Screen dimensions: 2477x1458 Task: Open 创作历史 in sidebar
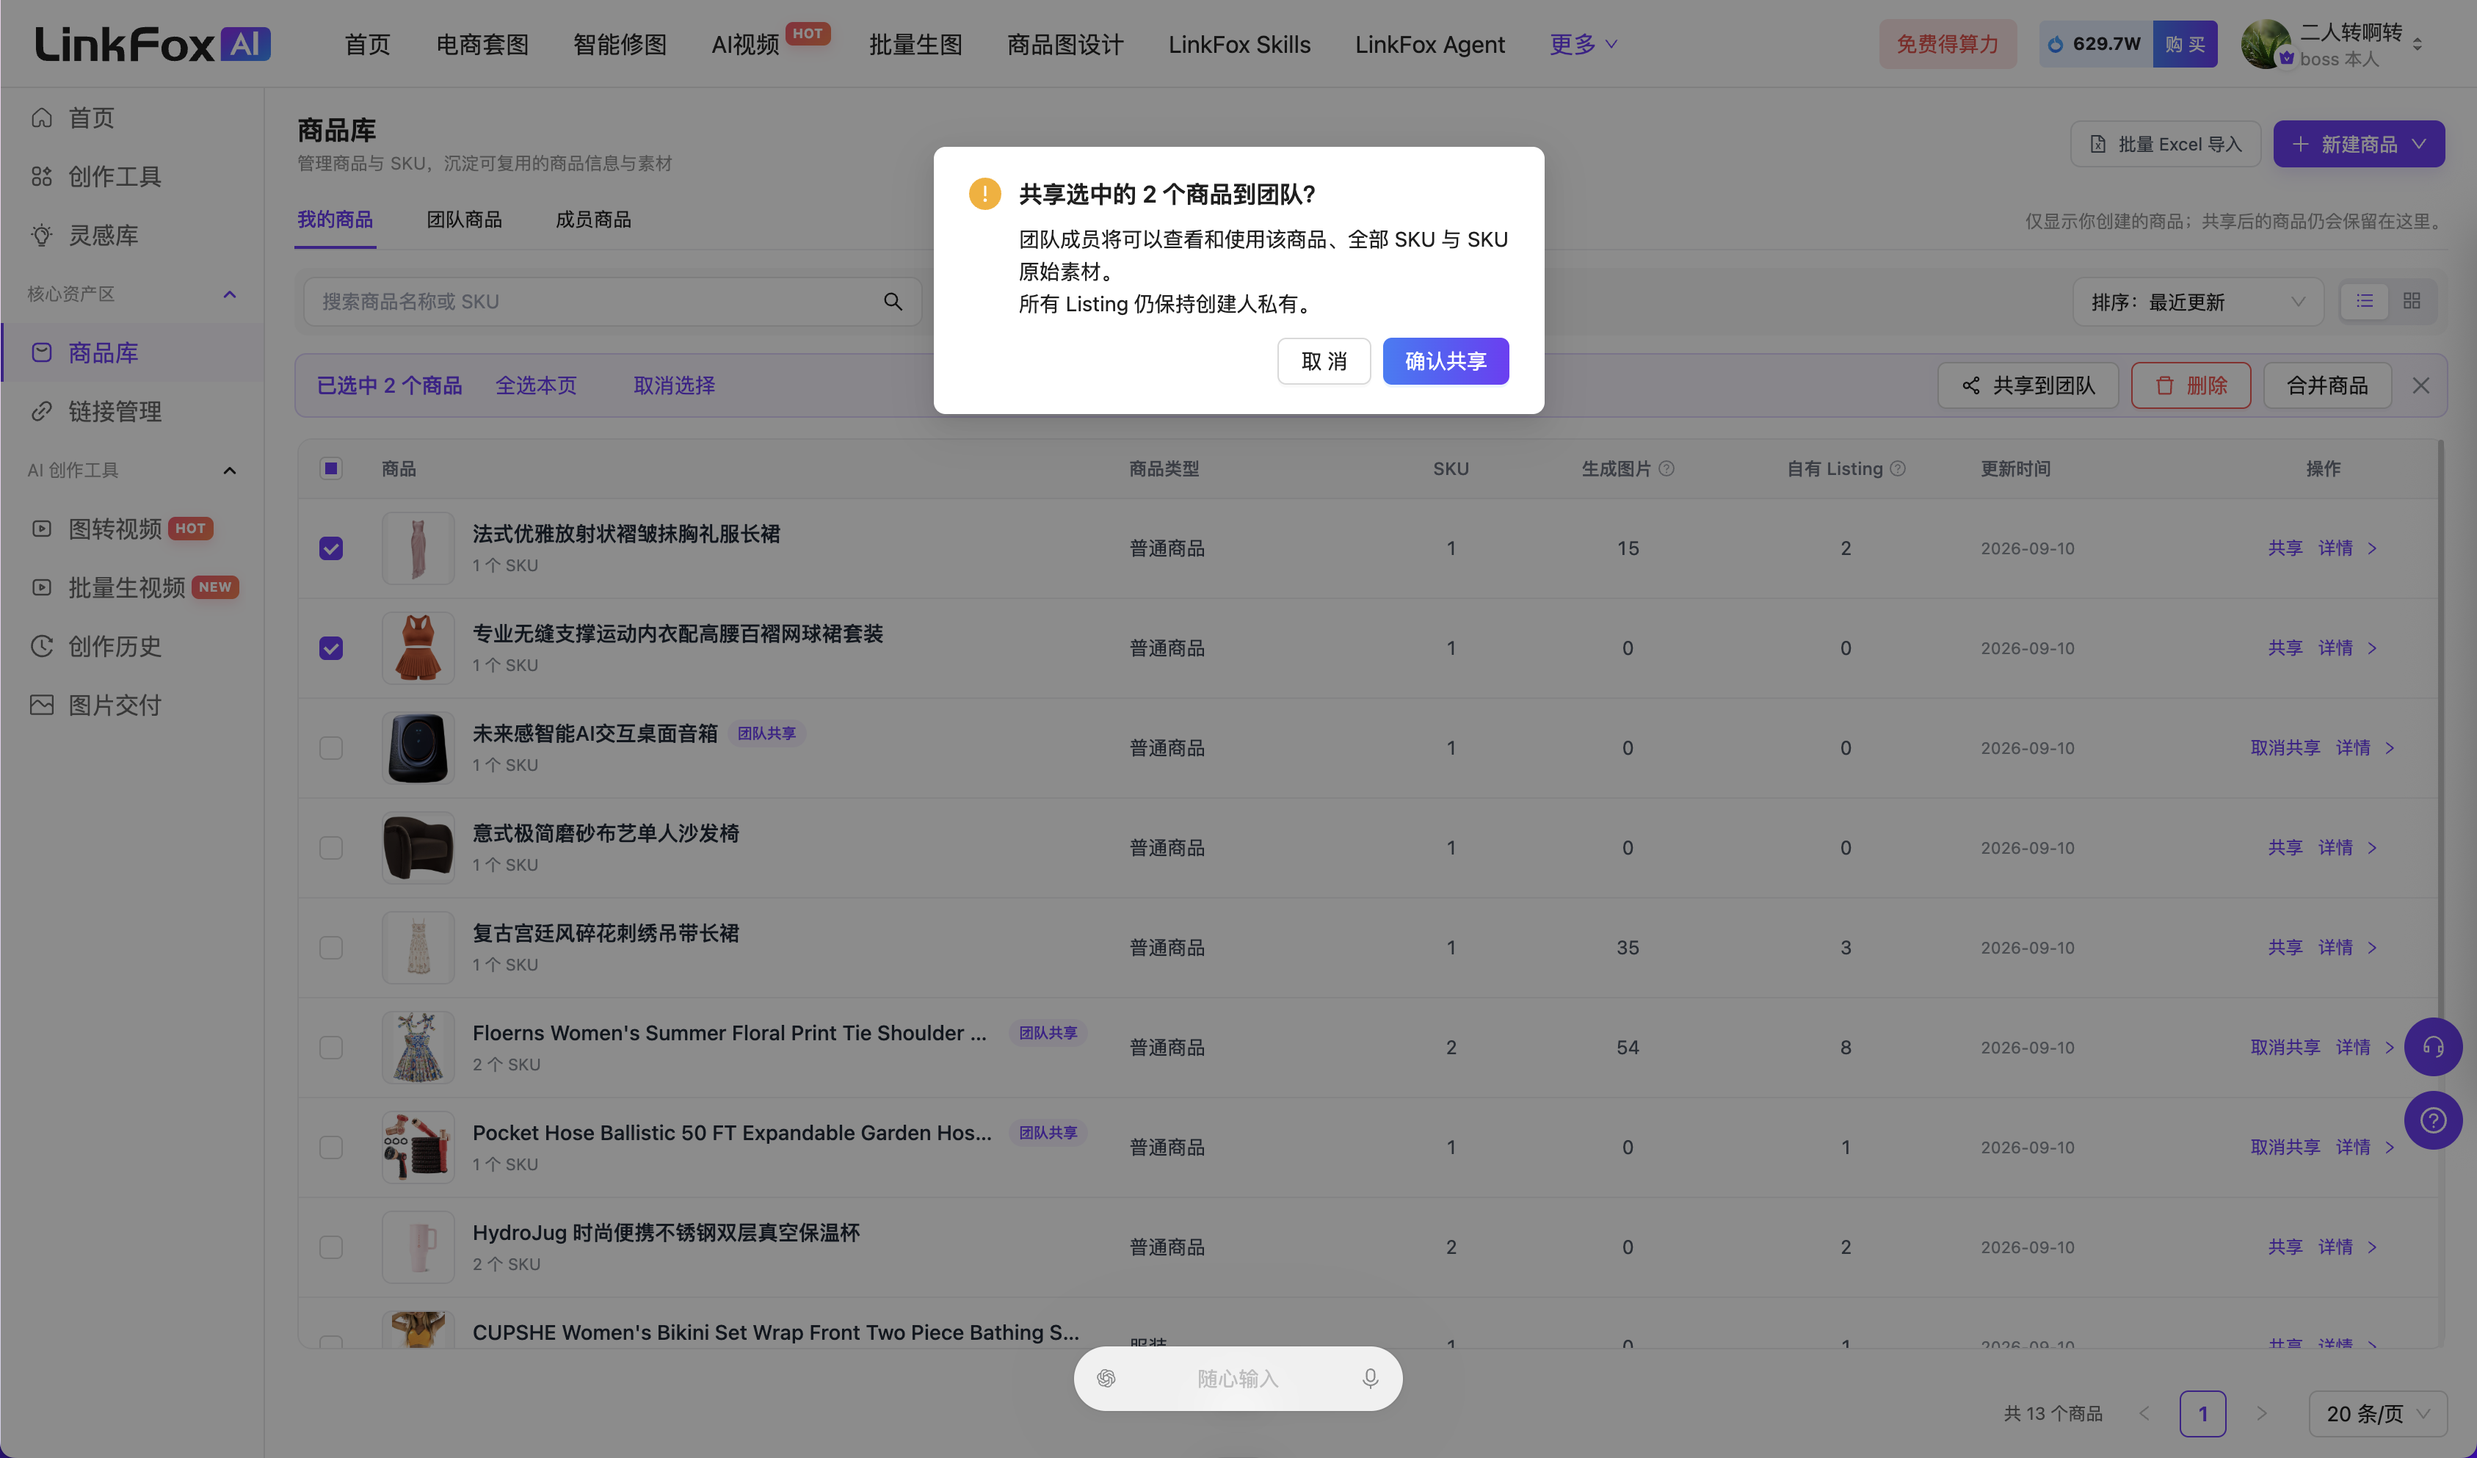[131, 646]
